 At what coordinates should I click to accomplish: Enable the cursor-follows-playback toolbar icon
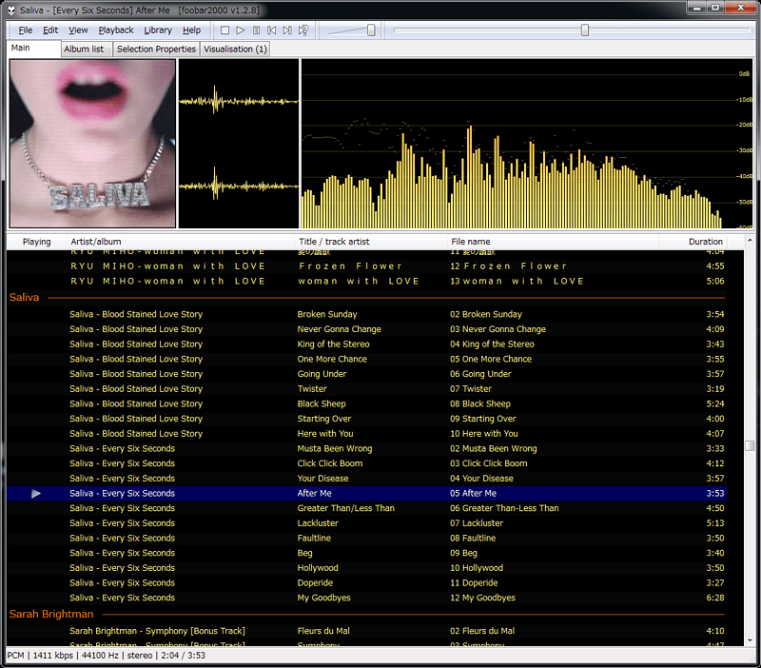point(304,29)
